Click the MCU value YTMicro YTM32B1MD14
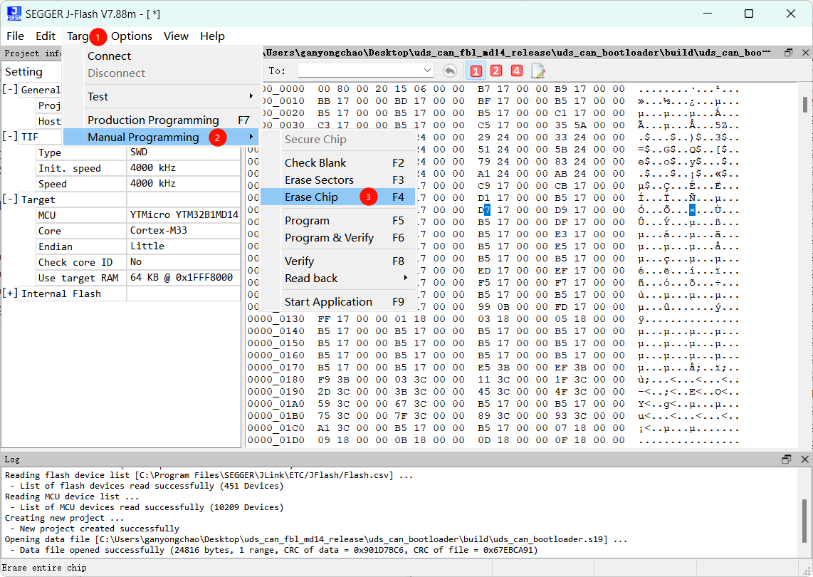Viewport: 813px width, 577px height. tap(184, 215)
